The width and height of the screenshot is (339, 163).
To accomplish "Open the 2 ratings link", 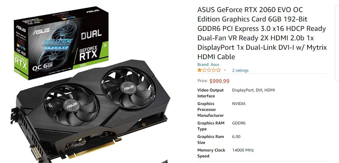I will [x=240, y=70].
